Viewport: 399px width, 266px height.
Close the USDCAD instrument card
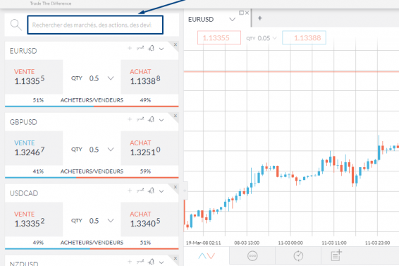[x=176, y=187]
